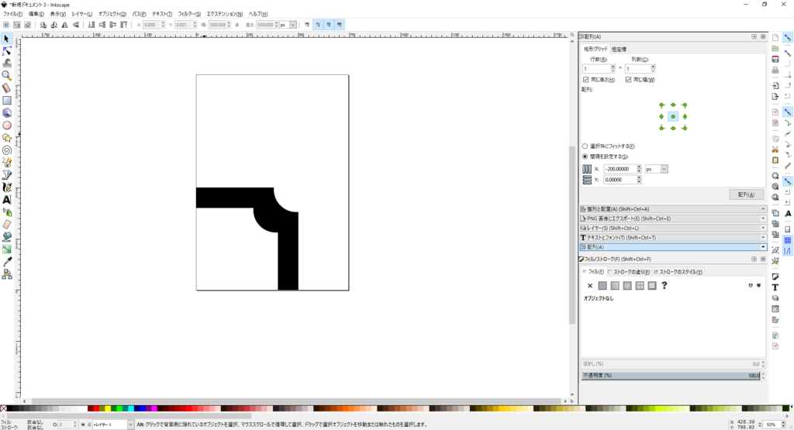Select the Selector arrow tool
Screen dimensions: 794x430
click(7, 39)
